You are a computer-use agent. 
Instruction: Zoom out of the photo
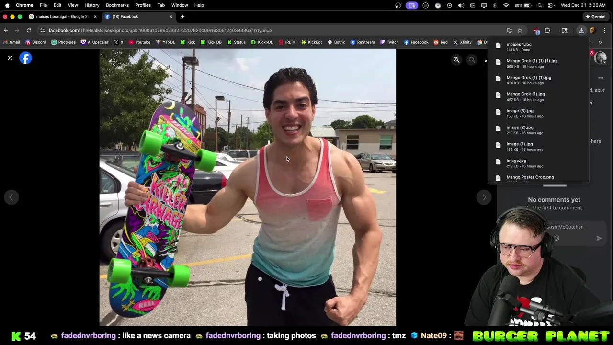(x=472, y=60)
